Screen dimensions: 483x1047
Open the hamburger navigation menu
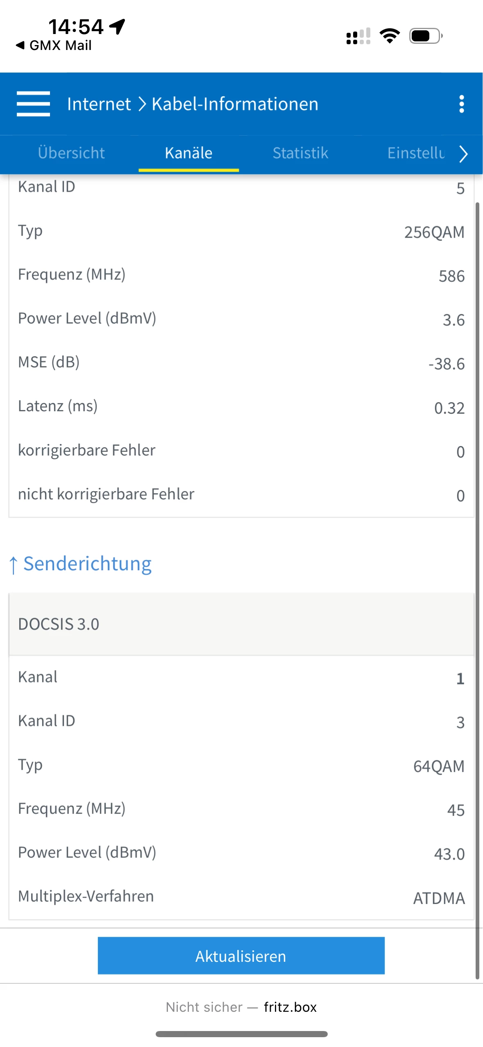(x=33, y=104)
